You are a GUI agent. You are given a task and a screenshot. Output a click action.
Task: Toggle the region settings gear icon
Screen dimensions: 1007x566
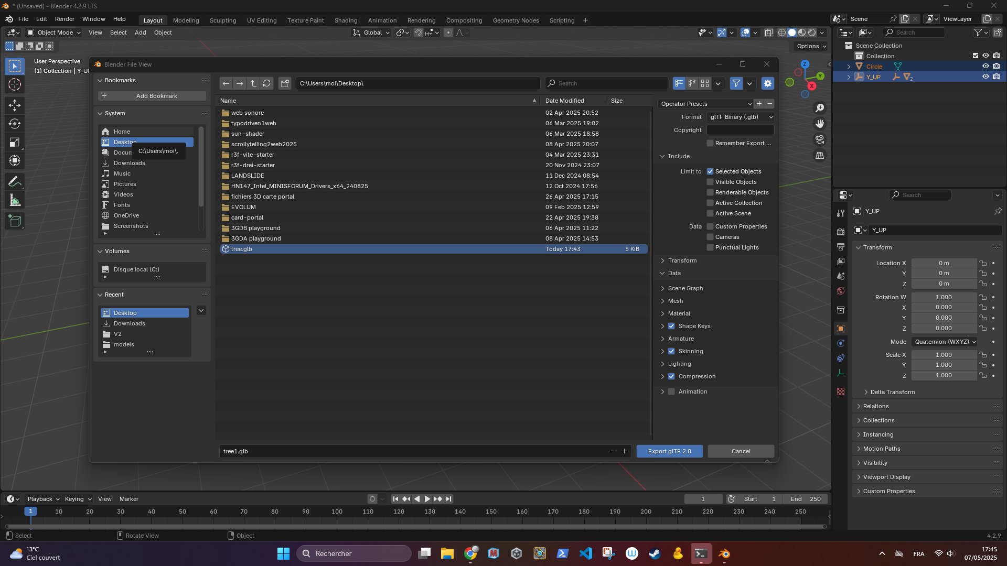click(768, 83)
